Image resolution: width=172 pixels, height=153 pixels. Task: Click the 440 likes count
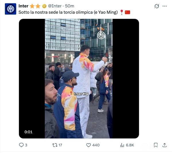click(96, 145)
